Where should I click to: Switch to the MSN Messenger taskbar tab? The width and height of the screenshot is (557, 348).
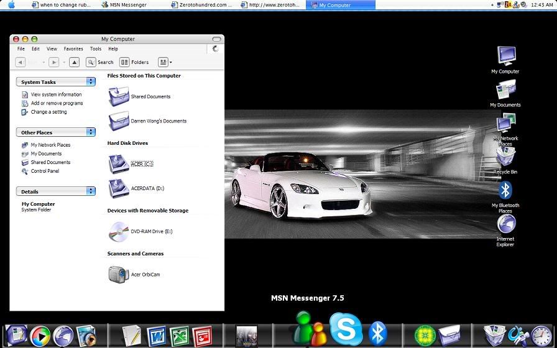pyautogui.click(x=124, y=5)
